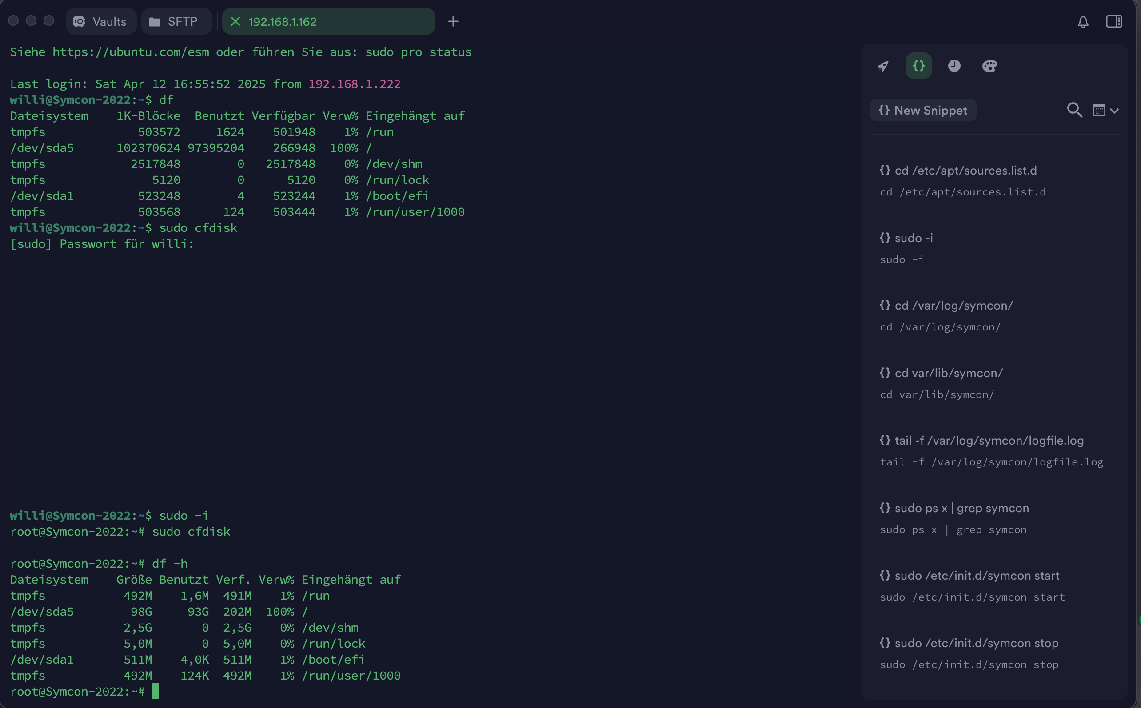Run the 'sudo -i' snippet

coord(994,248)
